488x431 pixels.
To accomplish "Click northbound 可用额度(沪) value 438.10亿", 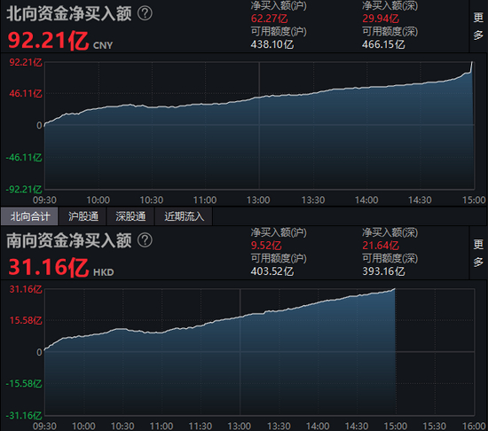I will tap(272, 44).
